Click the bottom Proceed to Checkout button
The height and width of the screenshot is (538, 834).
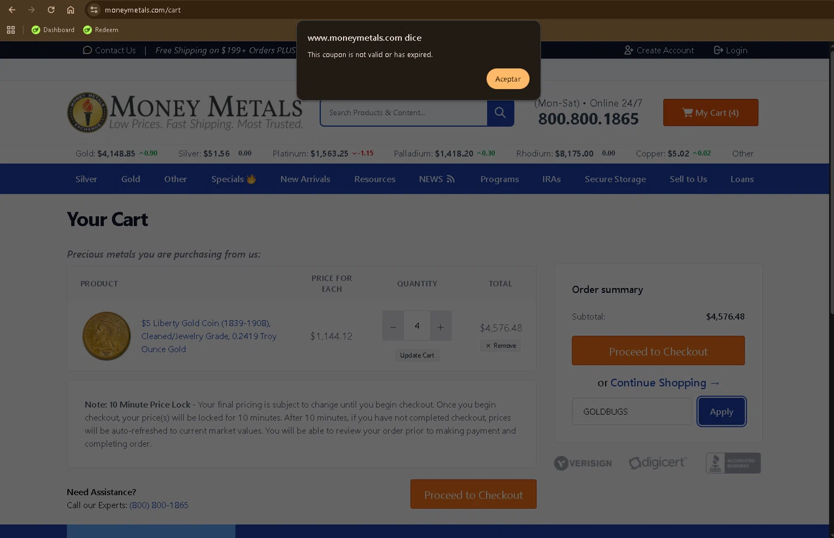click(473, 495)
